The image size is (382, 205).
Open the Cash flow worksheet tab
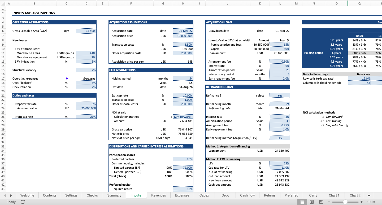(247, 195)
